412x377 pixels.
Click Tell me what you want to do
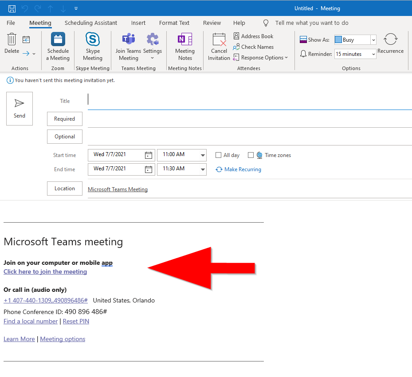coord(312,23)
